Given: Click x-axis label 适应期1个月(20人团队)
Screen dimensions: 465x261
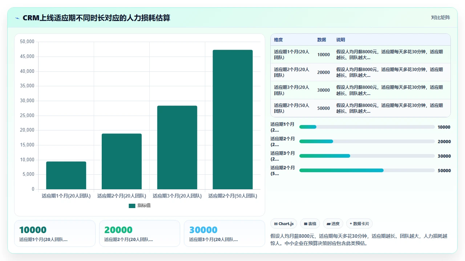Looking at the screenshot, I should 66,196.
